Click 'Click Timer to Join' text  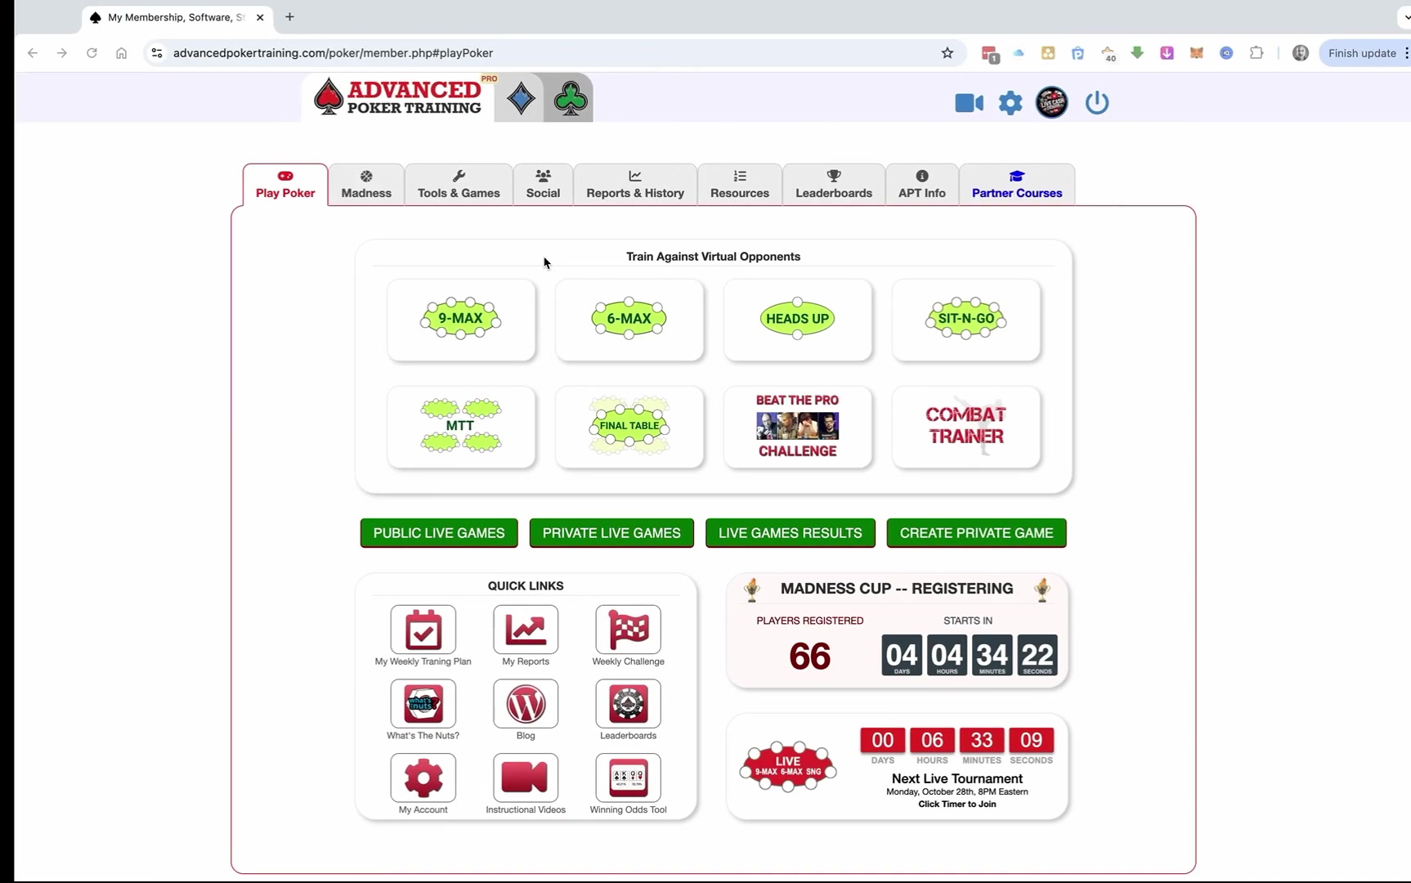[x=957, y=804]
